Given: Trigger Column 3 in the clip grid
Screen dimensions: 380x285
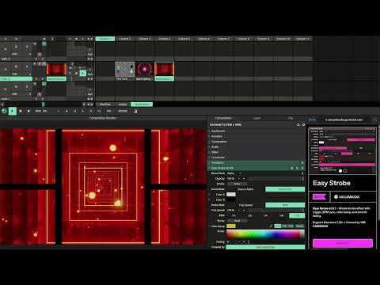Looking at the screenshot, I should pyautogui.click(x=145, y=39).
